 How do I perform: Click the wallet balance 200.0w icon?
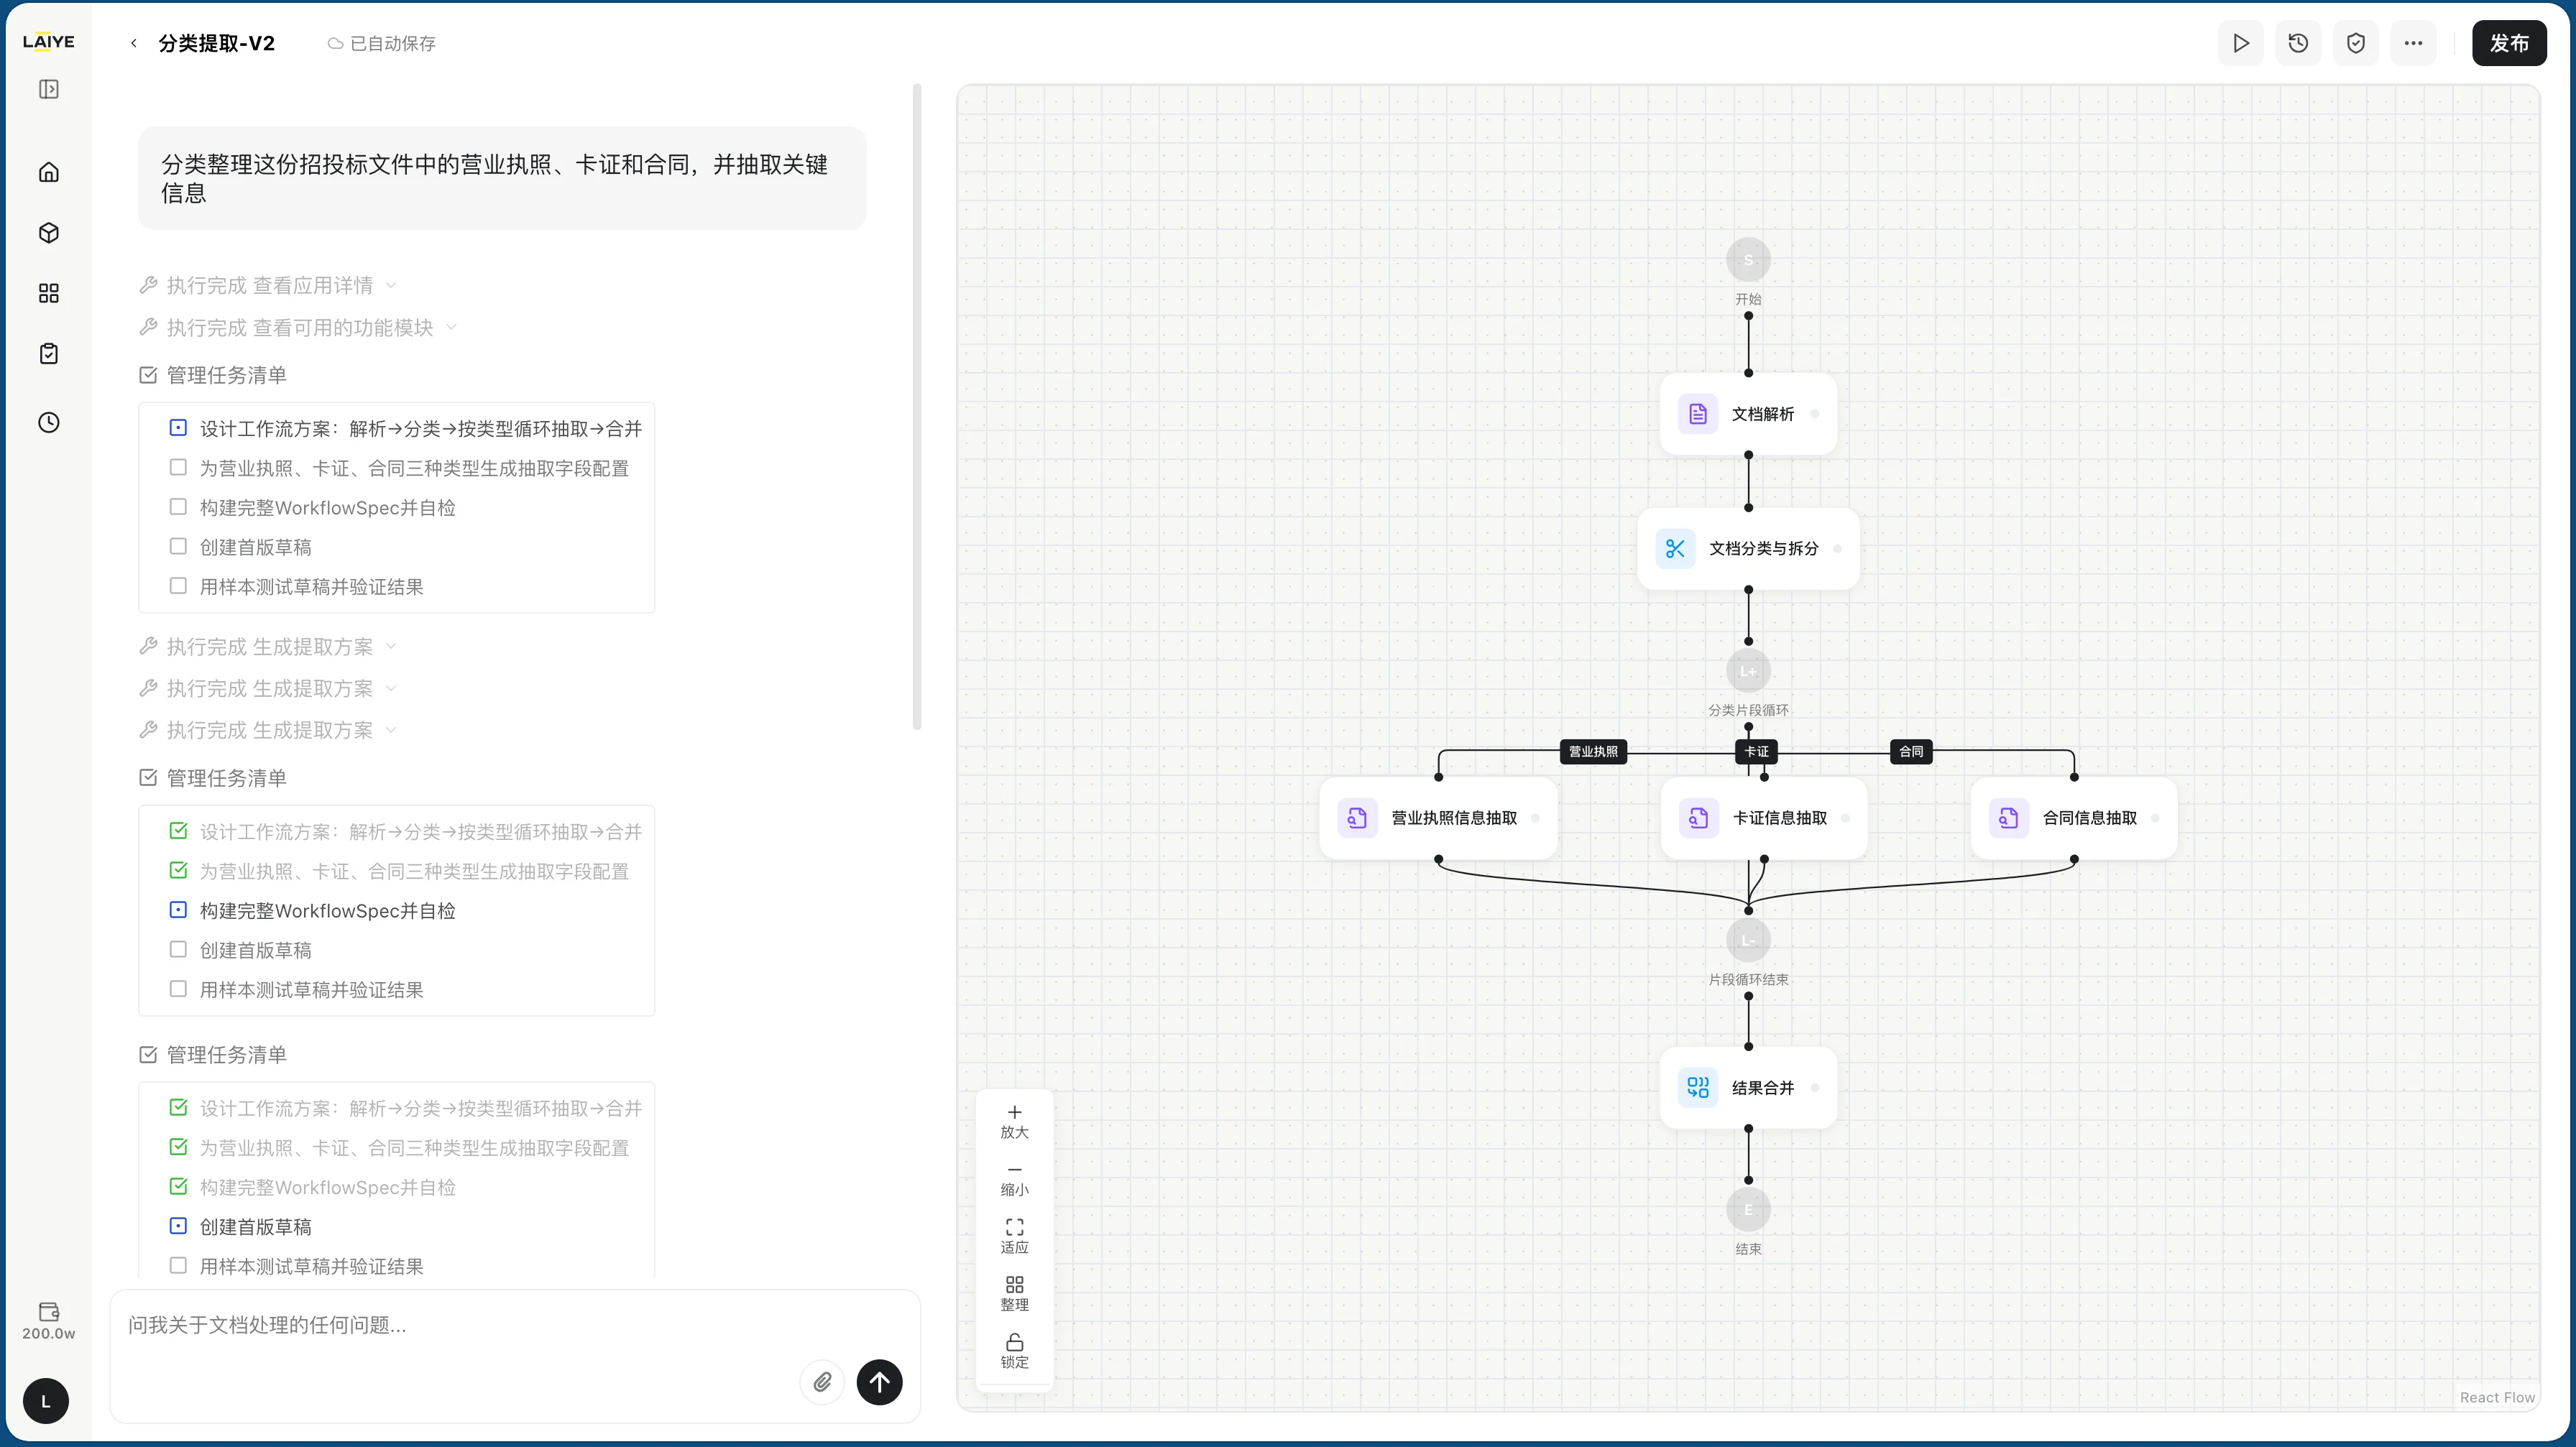coord(48,1320)
